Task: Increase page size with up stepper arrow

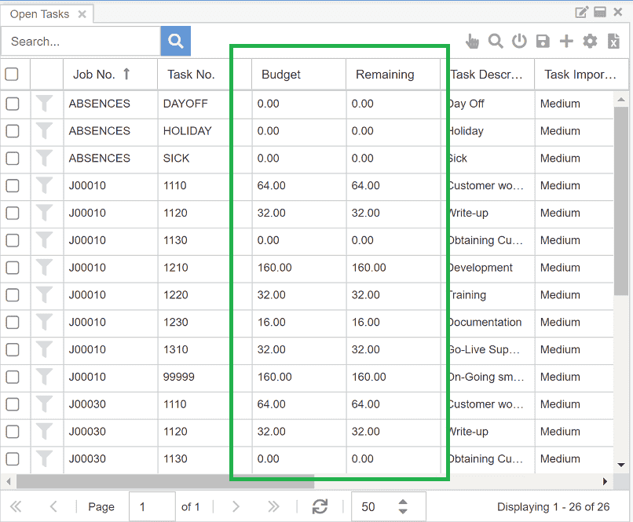Action: tap(403, 502)
